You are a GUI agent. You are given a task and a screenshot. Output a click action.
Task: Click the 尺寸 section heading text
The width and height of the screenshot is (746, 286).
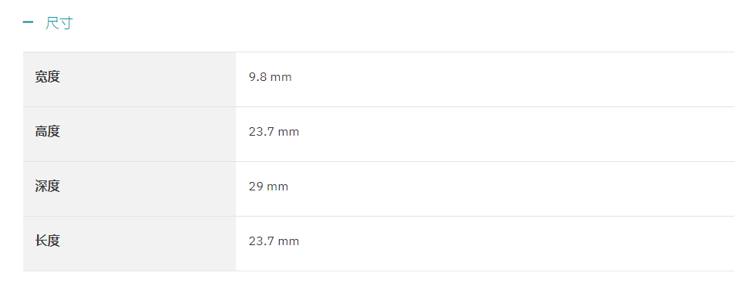point(59,22)
